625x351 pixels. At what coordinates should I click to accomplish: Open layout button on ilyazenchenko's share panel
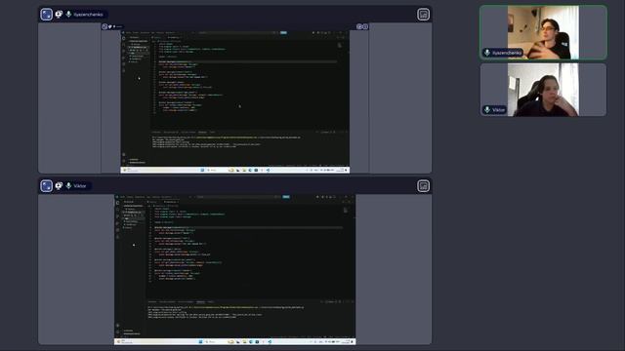coord(423,15)
